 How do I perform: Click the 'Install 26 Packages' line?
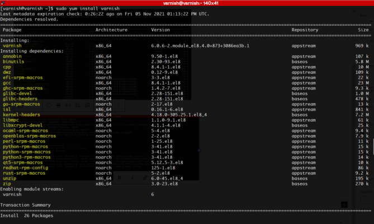[x=27, y=216]
